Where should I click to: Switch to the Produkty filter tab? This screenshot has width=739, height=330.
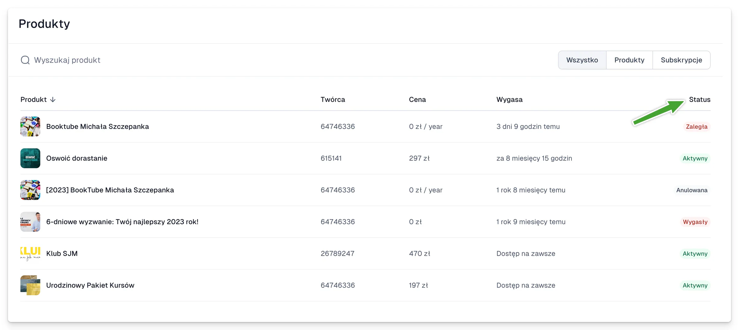[629, 60]
